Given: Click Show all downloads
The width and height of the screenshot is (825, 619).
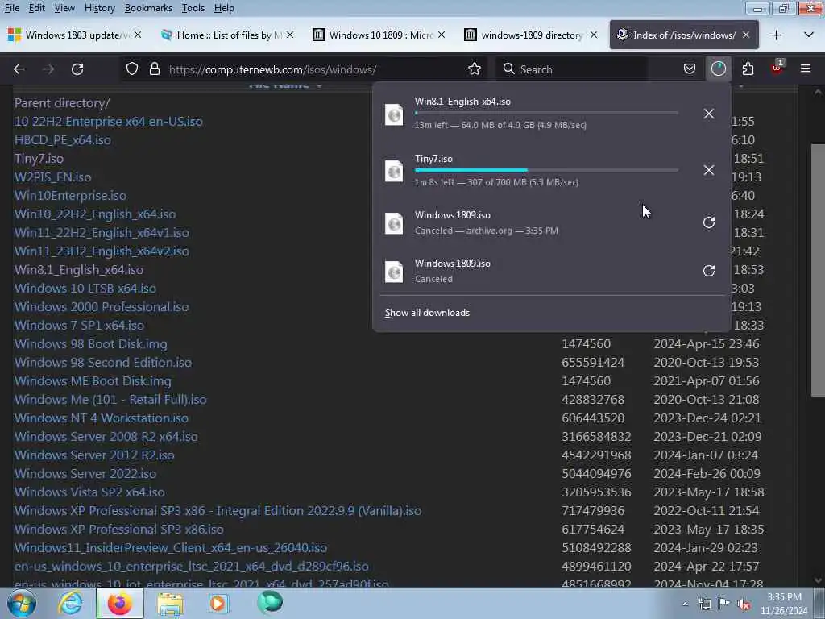Looking at the screenshot, I should (427, 313).
